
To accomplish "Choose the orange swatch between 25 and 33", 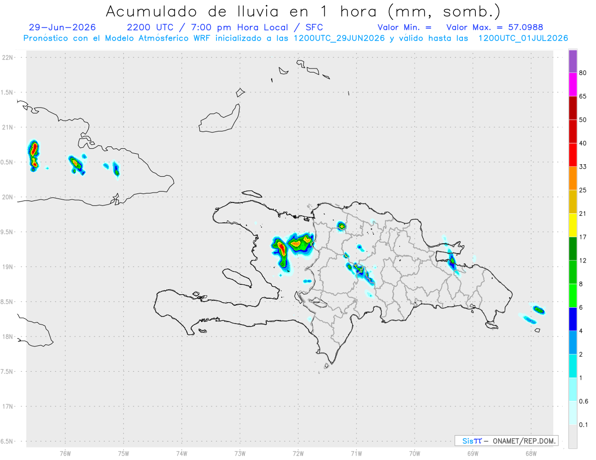I will click(573, 178).
